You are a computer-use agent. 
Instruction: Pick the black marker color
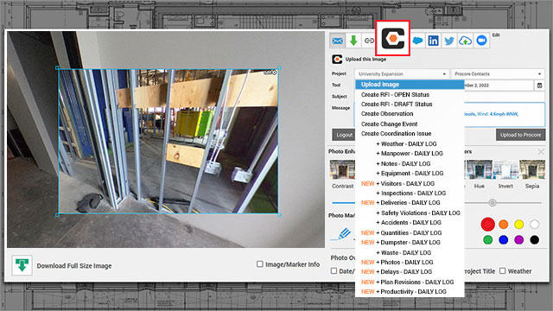pyautogui.click(x=534, y=240)
